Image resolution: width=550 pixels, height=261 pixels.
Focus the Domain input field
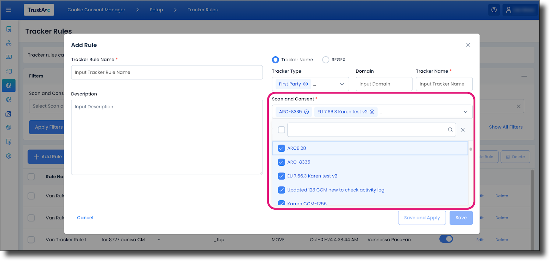[384, 84]
